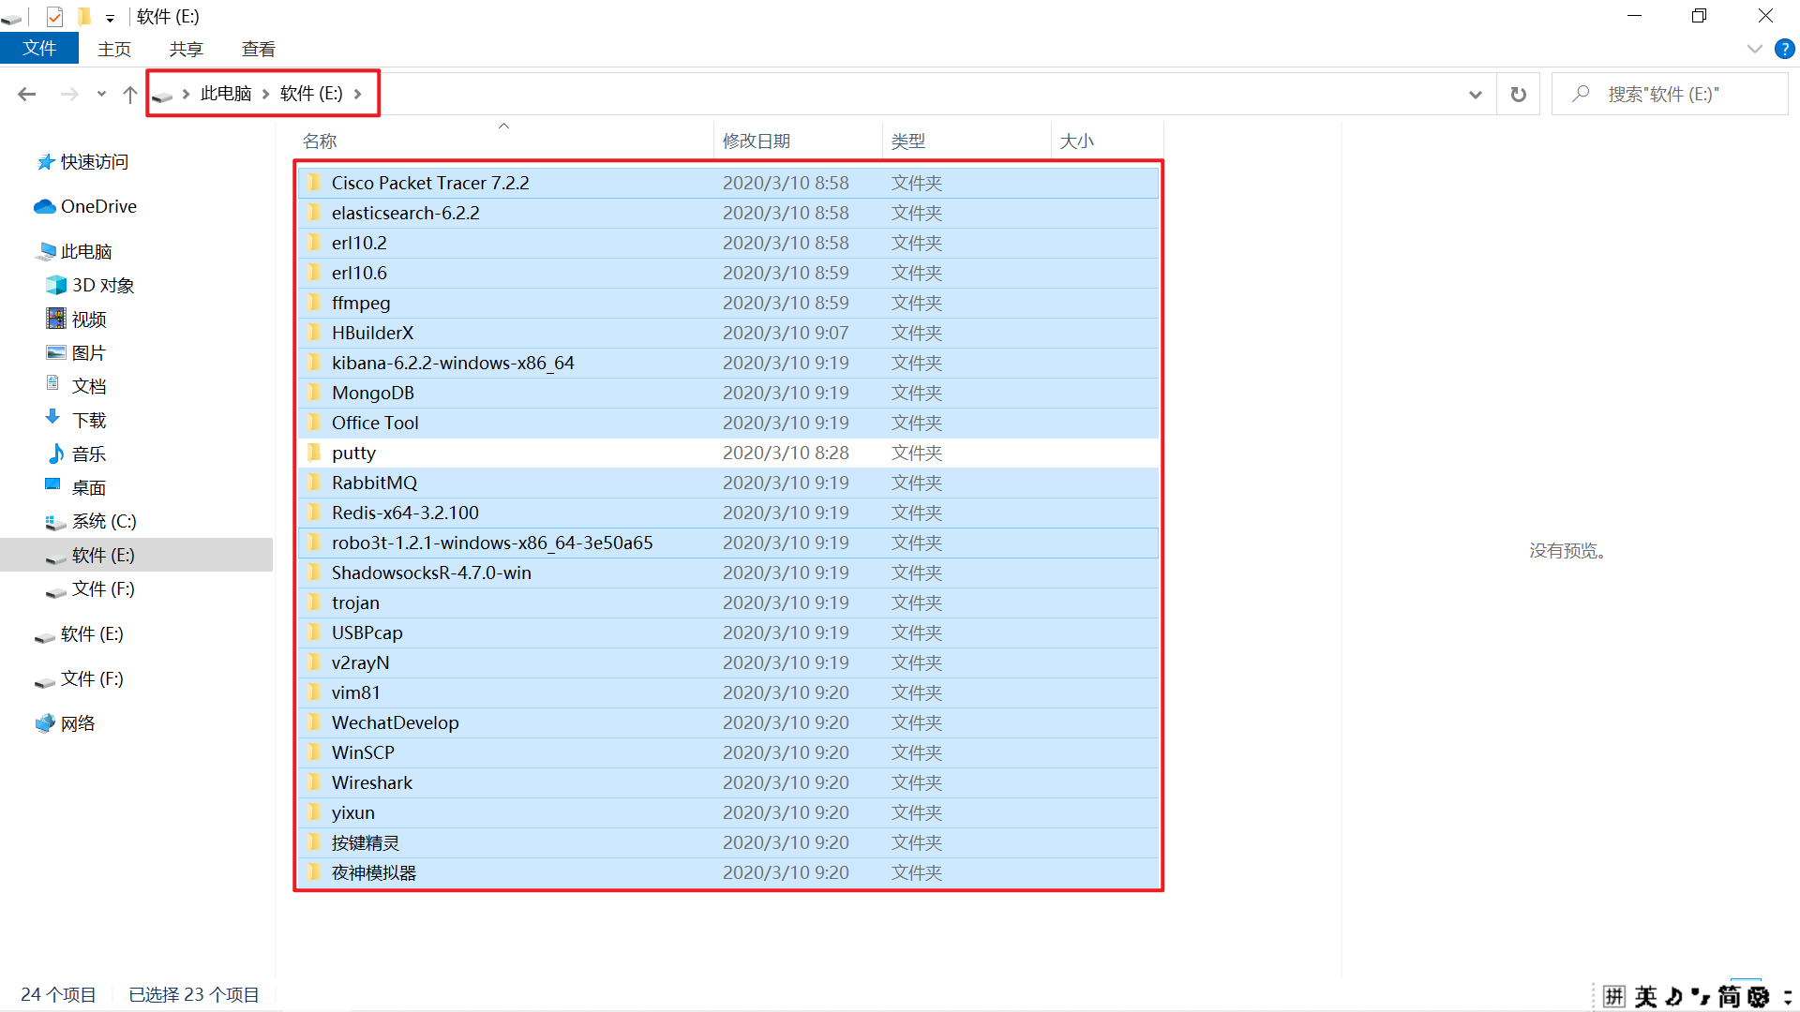Screen dimensions: 1800x1012
Task: Click folder icon of putty
Action: [x=314, y=453]
